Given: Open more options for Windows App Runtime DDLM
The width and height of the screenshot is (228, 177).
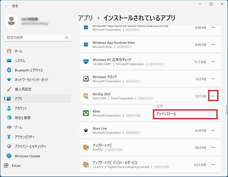Looking at the screenshot, I should [213, 27].
